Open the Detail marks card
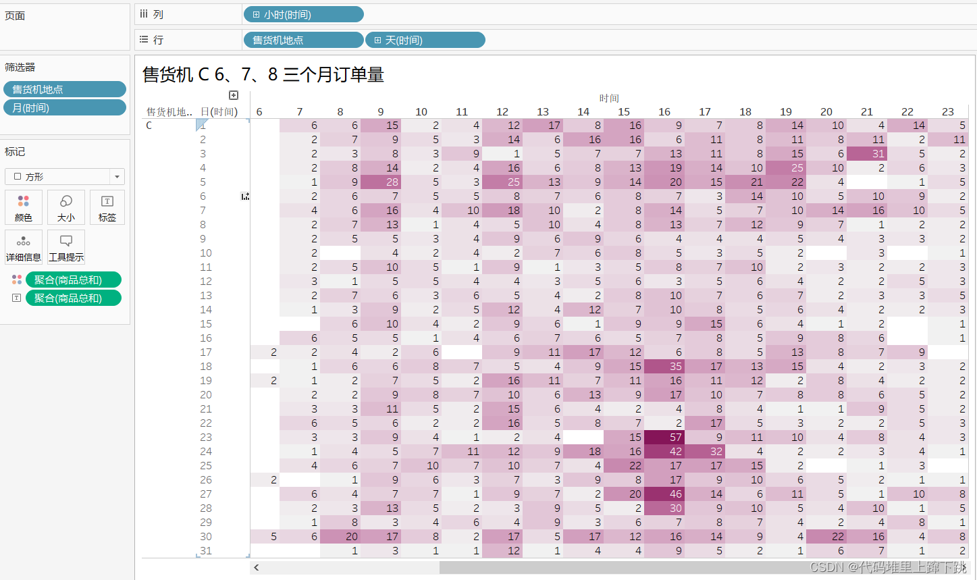The image size is (977, 580). coord(24,247)
